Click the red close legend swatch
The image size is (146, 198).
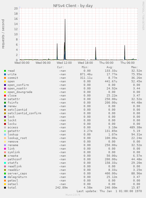5,96
